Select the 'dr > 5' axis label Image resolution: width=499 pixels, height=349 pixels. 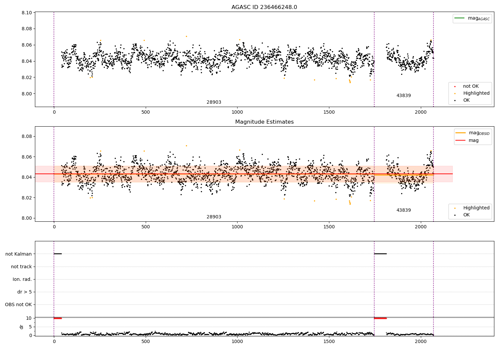click(25, 292)
